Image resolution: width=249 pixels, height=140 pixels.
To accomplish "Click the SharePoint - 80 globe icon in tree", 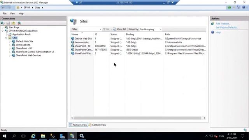I will 14,48.
